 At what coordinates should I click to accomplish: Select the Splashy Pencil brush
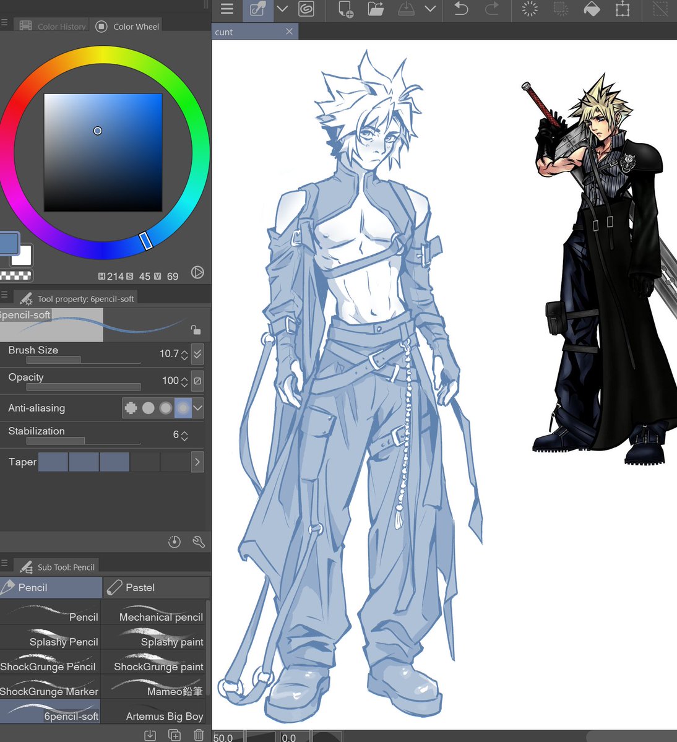point(50,637)
